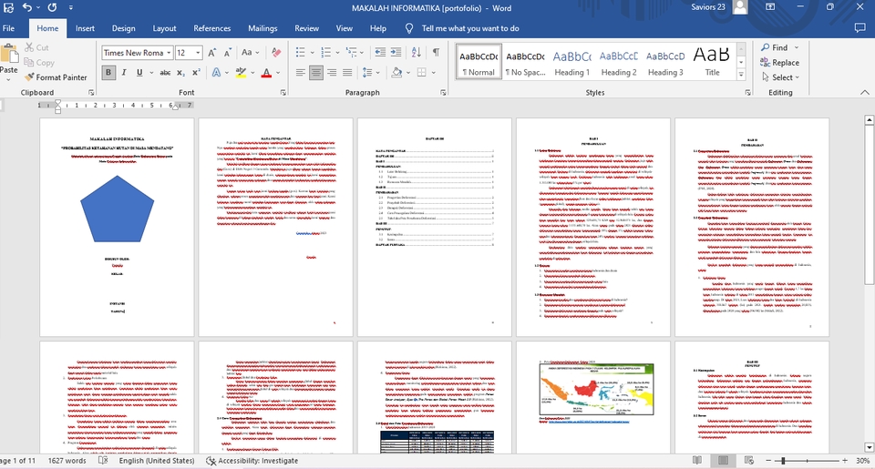This screenshot has width=875, height=469.
Task: Switch to the Insert tab
Action: pos(85,28)
